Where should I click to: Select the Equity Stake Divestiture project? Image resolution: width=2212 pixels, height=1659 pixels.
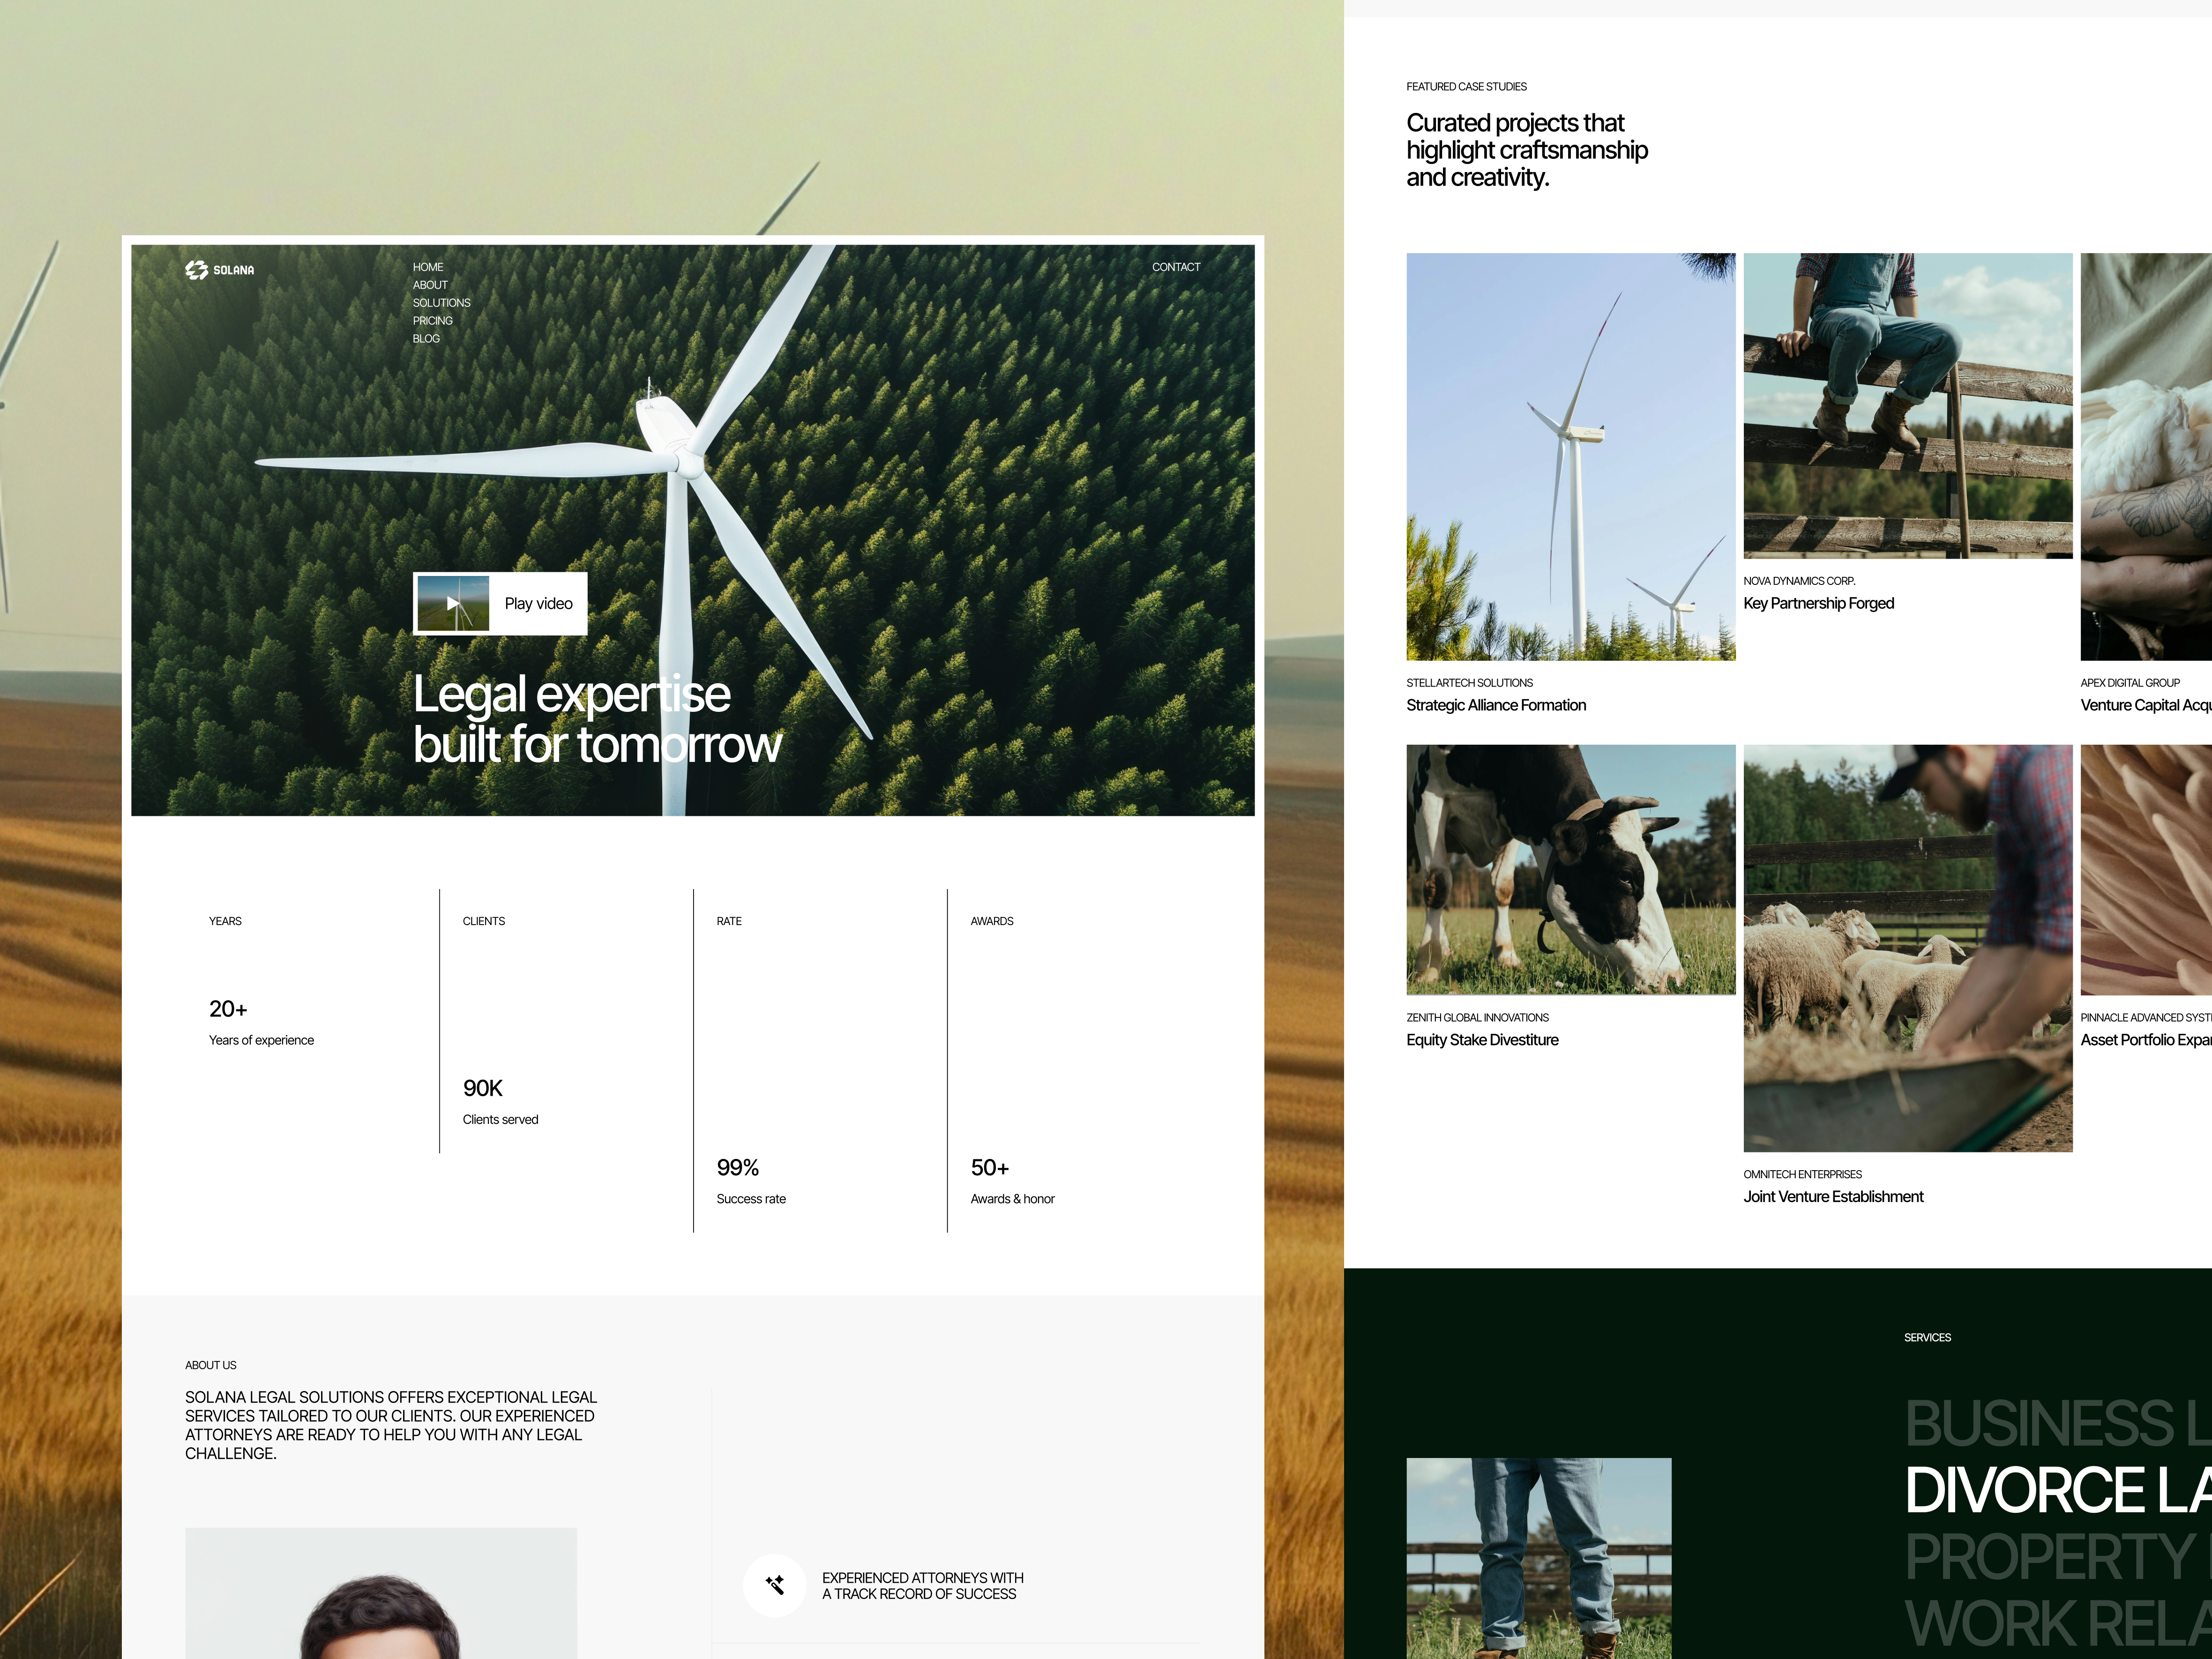(x=1481, y=1039)
